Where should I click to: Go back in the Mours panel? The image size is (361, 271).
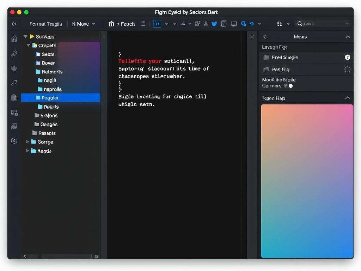265,37
